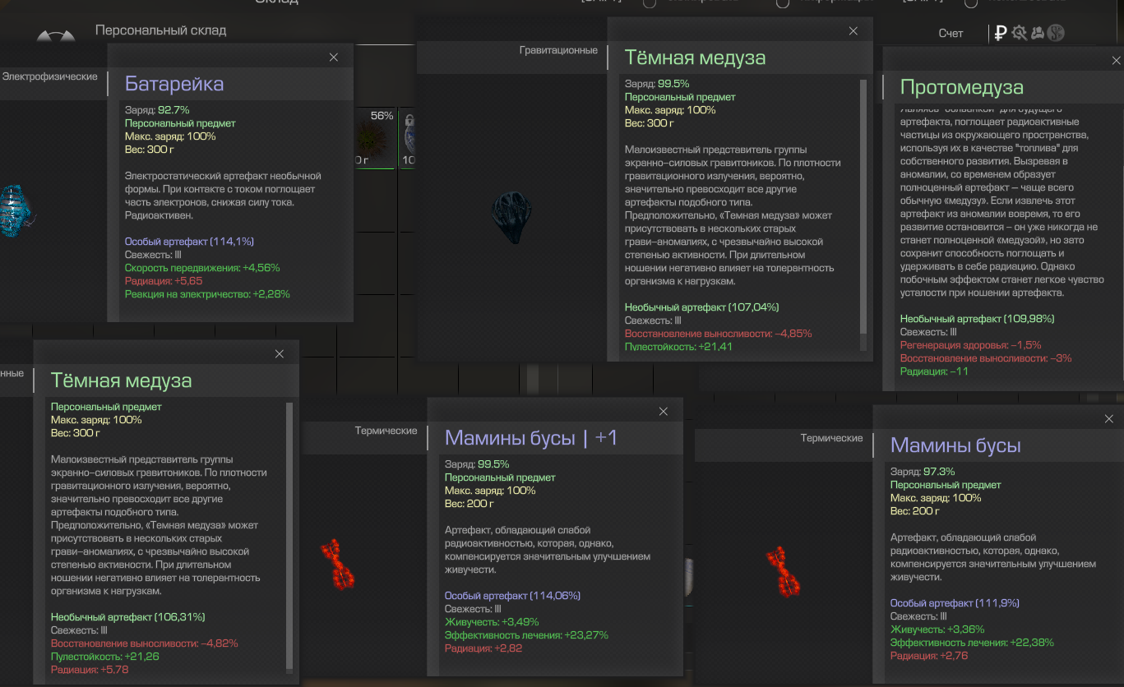Close the Мамины бусы | +1 tooltip
The image size is (1124, 687).
664,412
